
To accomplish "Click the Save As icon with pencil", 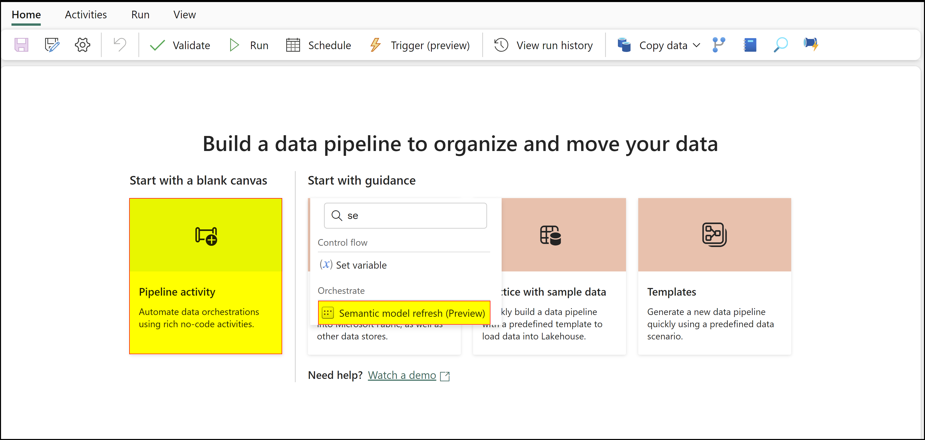I will tap(52, 45).
